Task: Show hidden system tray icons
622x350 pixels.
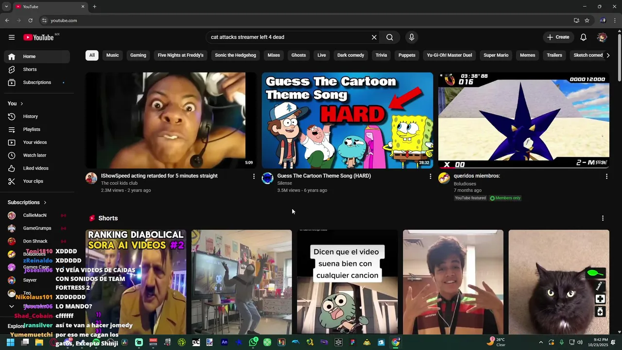Action: (x=541, y=342)
